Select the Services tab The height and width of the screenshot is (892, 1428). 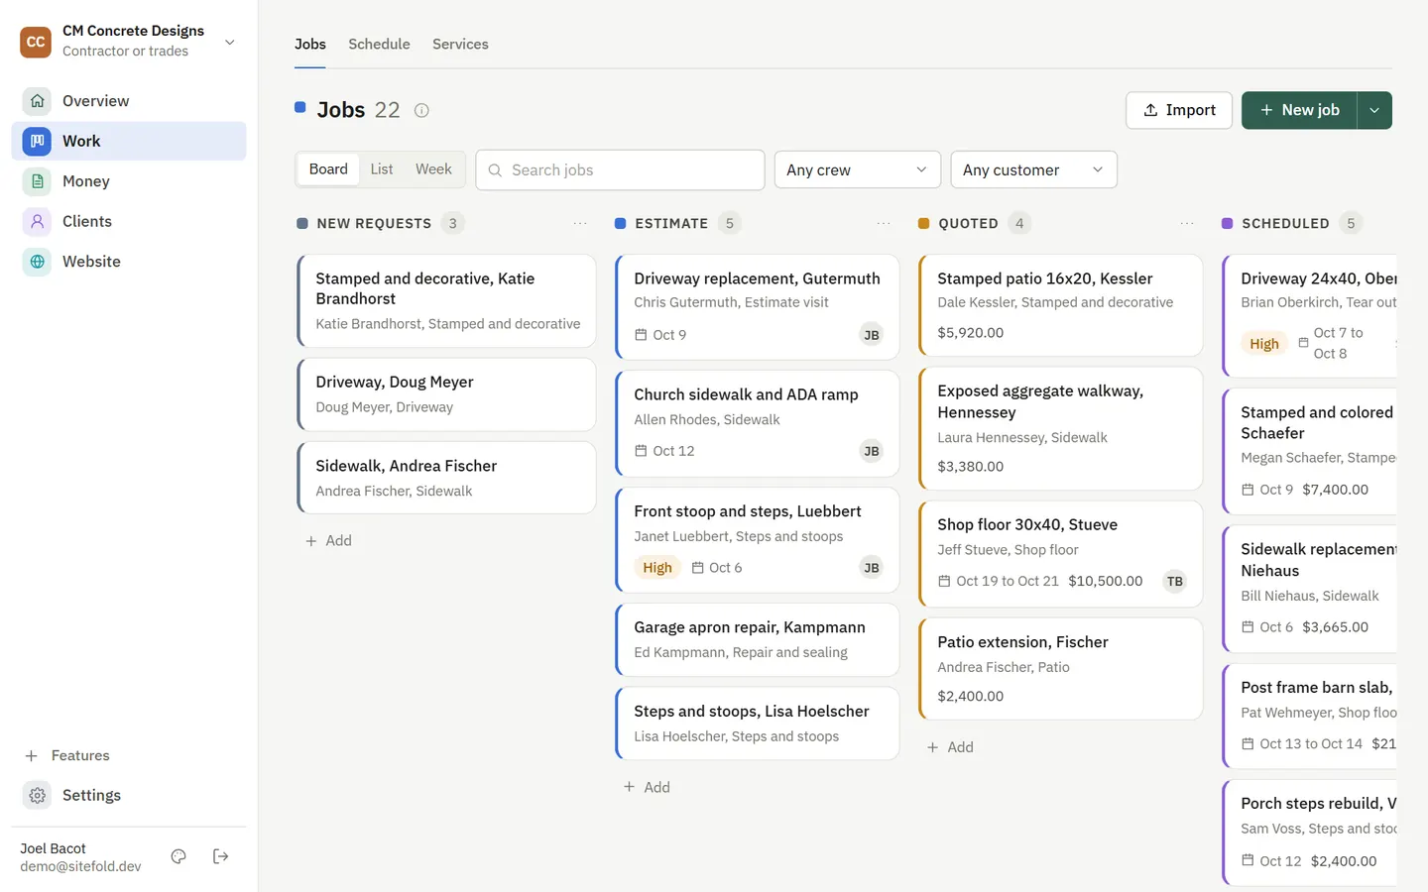(460, 45)
